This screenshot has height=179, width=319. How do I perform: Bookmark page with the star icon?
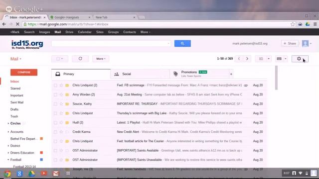[x=293, y=24]
